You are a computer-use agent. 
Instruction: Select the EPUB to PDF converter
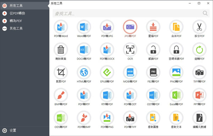pos(107,72)
